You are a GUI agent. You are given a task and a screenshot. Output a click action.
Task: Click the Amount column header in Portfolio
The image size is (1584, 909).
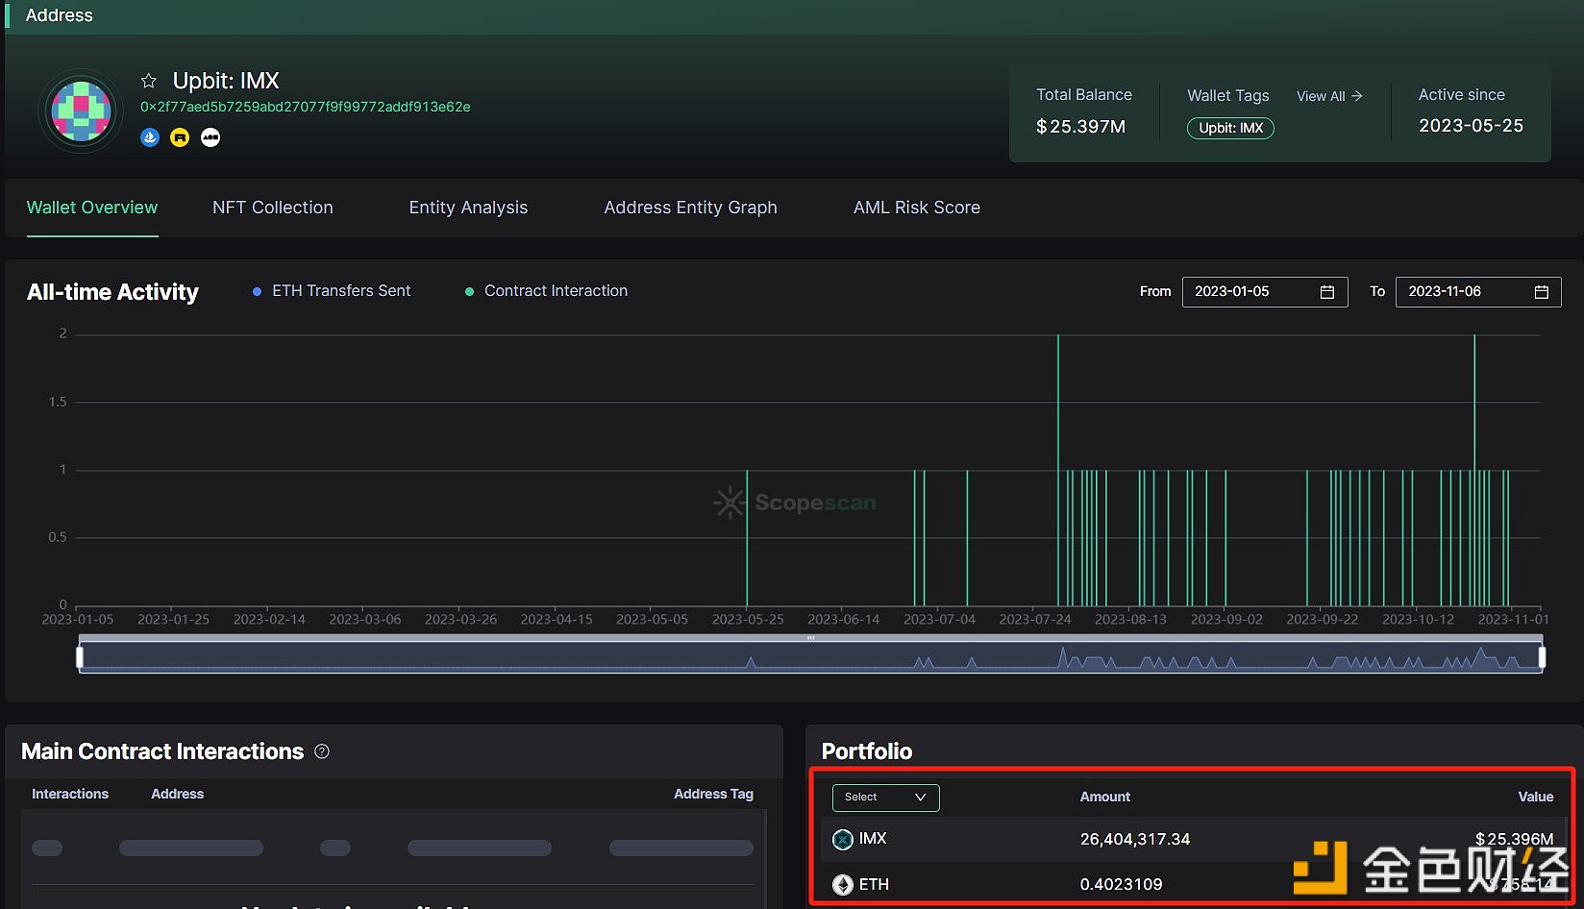pos(1105,797)
